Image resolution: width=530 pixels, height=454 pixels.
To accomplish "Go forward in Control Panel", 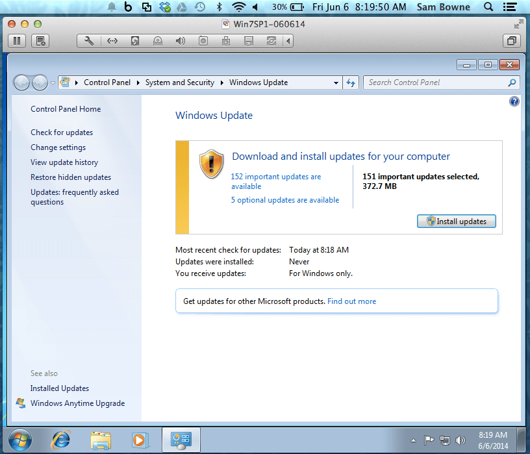I will click(x=40, y=82).
